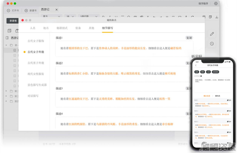Tap the first 复制 icon on phone results
Image resolution: width=237 pixels, height=153 pixels.
click(229, 100)
